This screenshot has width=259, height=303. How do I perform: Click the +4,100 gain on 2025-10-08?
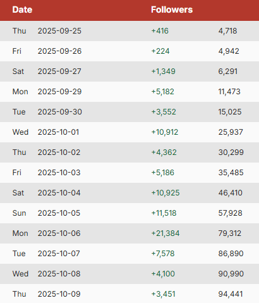click(163, 274)
